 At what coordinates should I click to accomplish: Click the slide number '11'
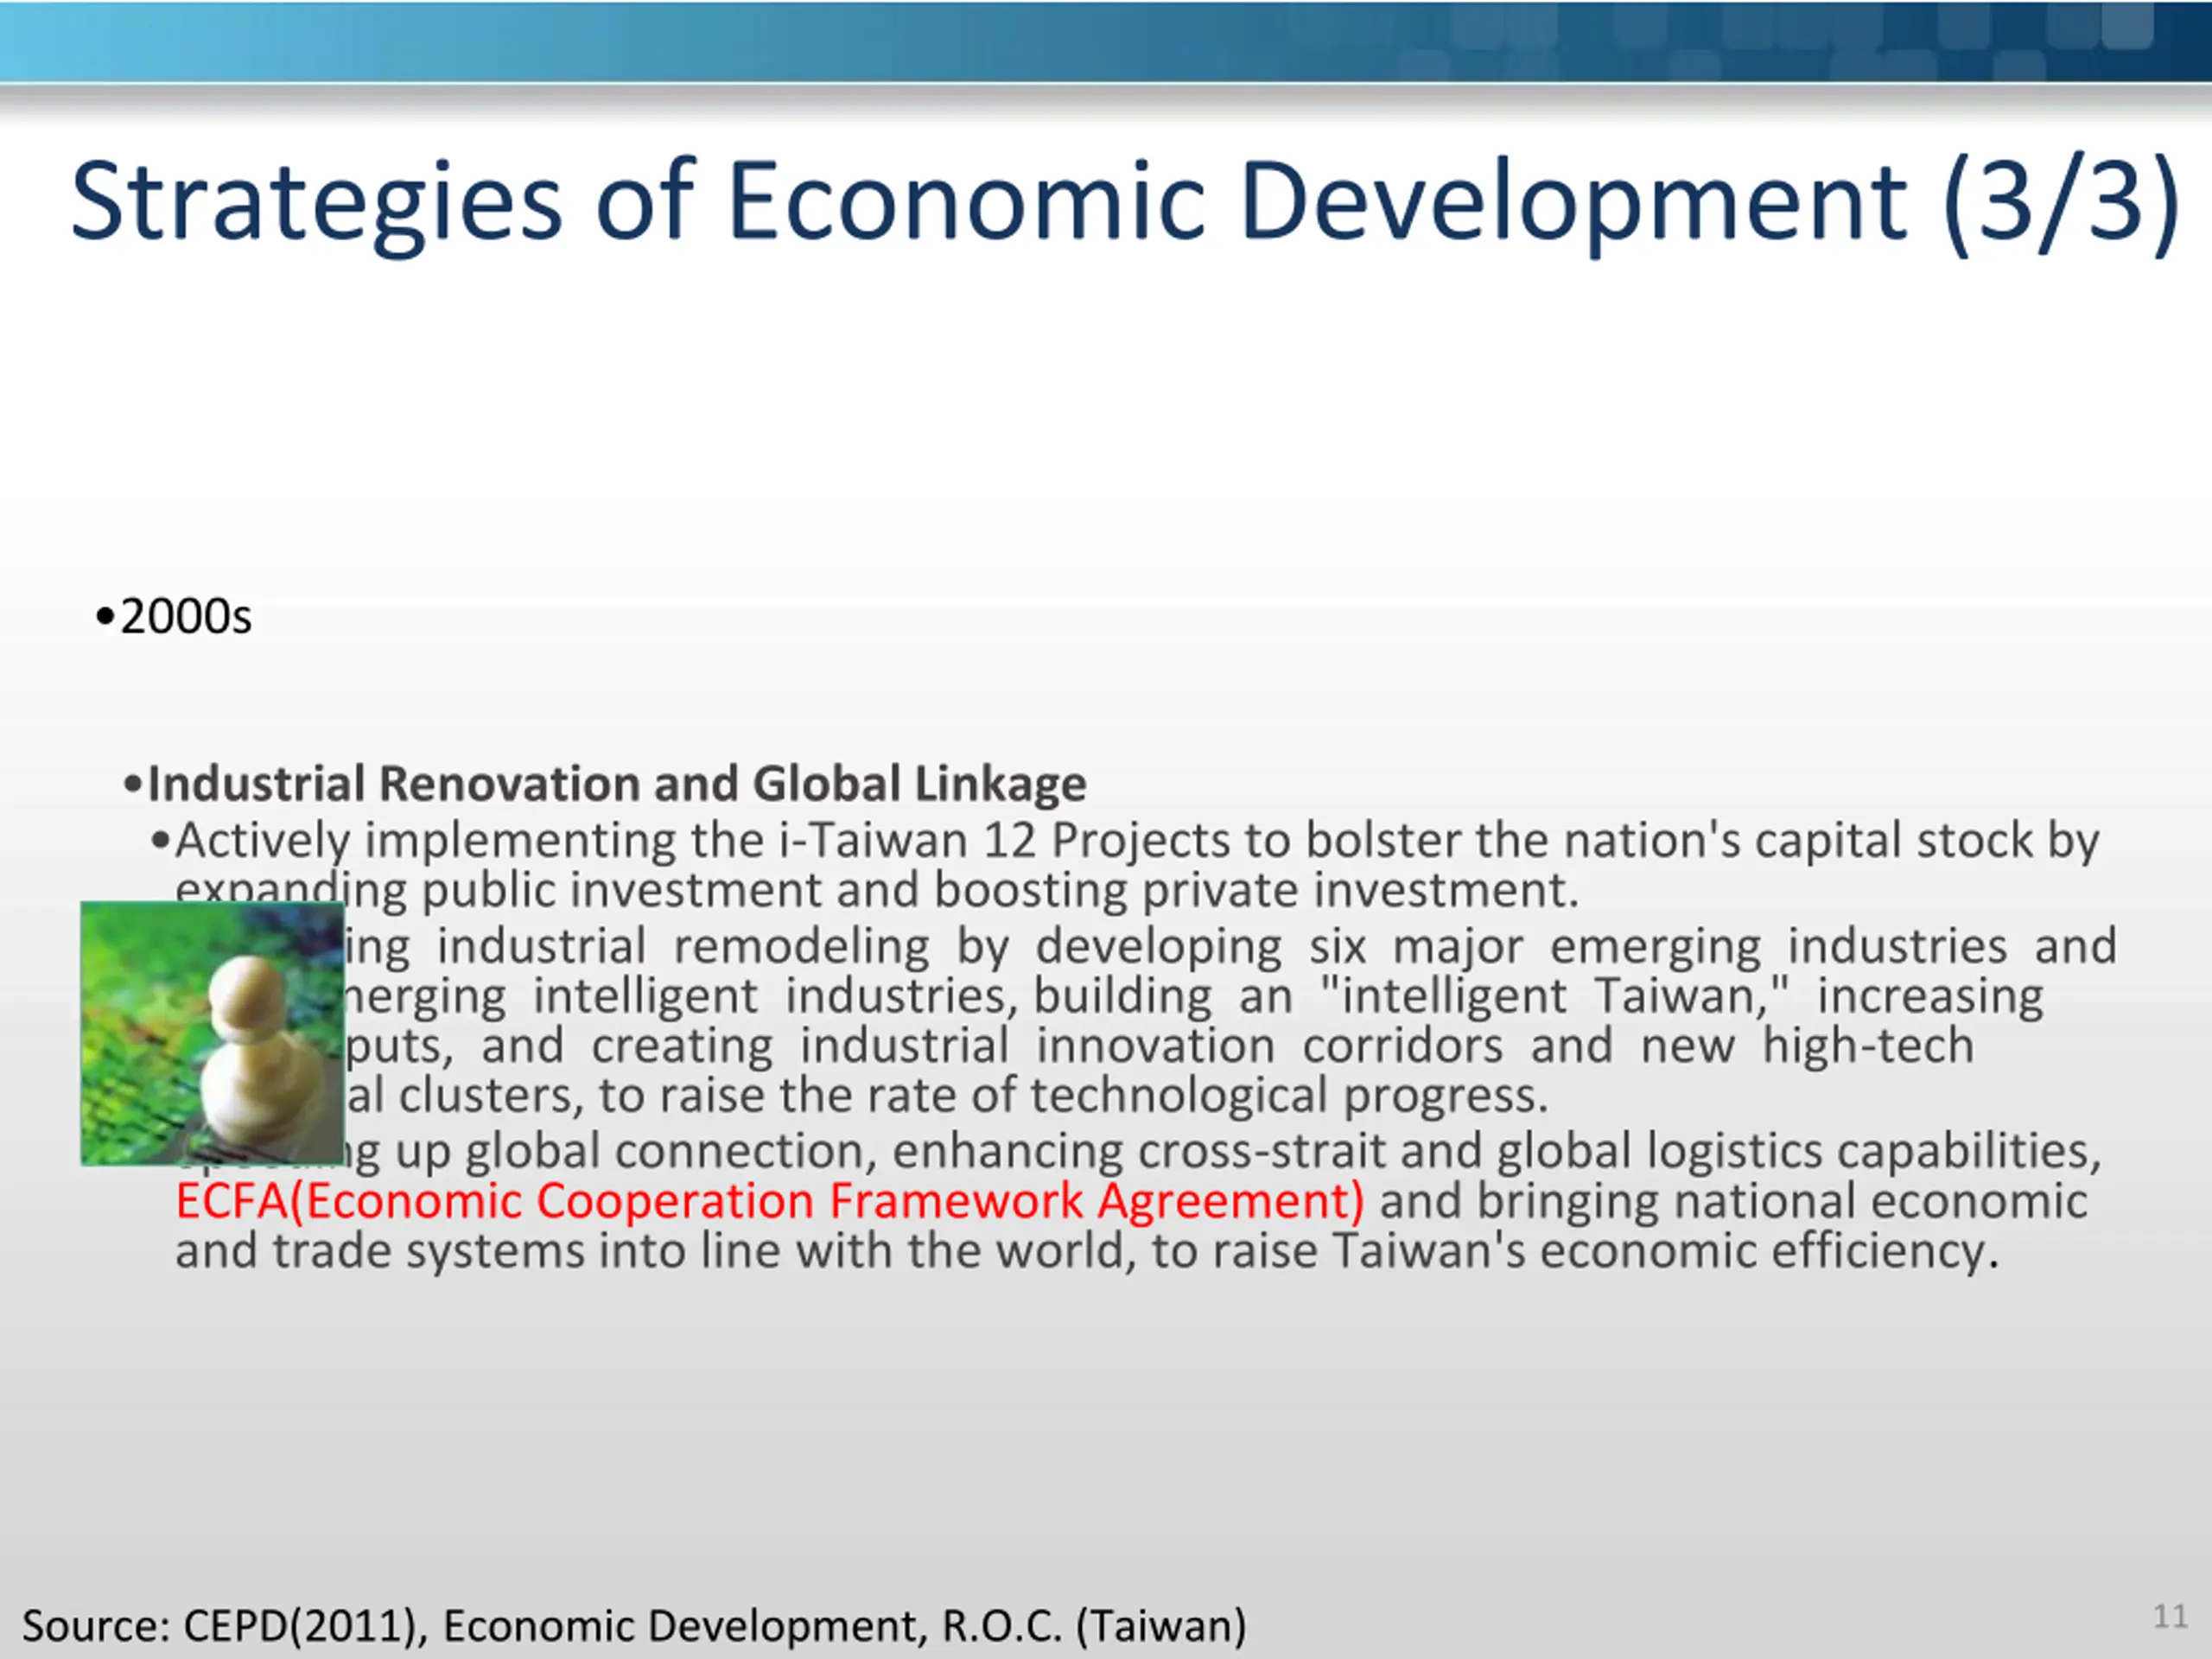[2170, 1616]
